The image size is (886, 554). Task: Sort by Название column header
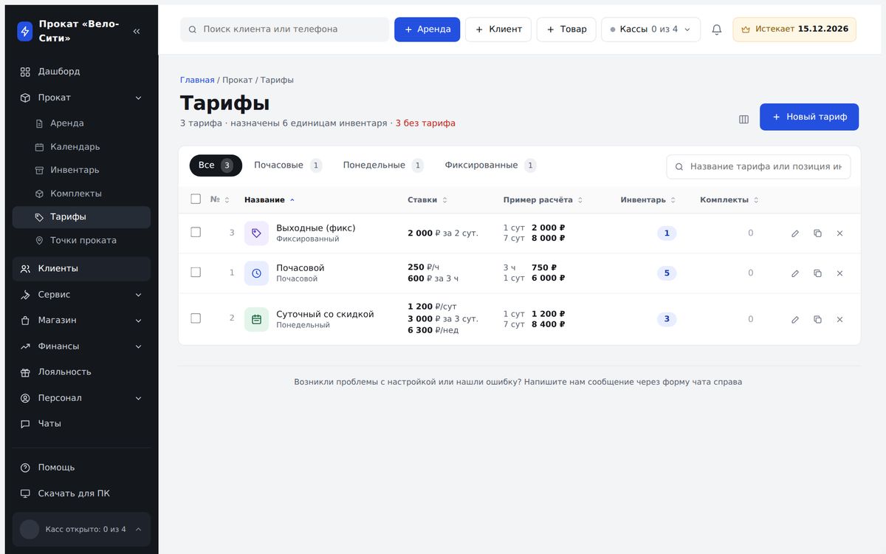pyautogui.click(x=269, y=200)
